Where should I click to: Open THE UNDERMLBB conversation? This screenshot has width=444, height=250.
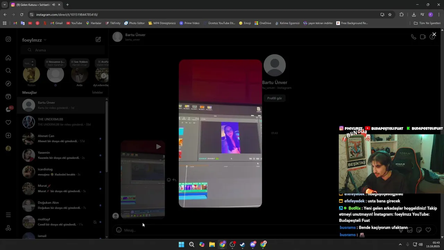[x=61, y=122]
